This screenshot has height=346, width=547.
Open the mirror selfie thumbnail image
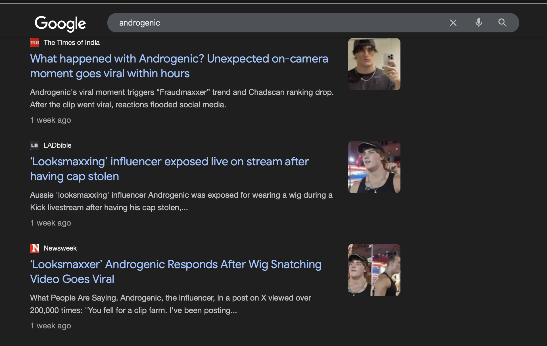tap(374, 64)
